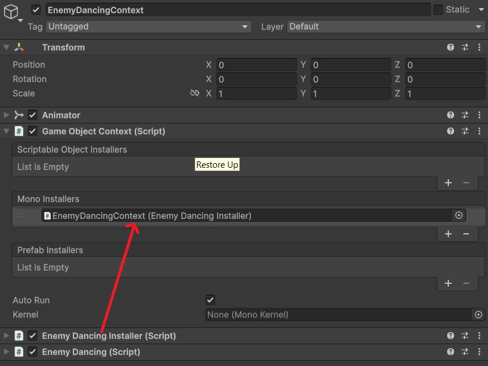Remove the selected Mono Installer with minus
Viewport: 488px width, 366px height.
pyautogui.click(x=466, y=234)
